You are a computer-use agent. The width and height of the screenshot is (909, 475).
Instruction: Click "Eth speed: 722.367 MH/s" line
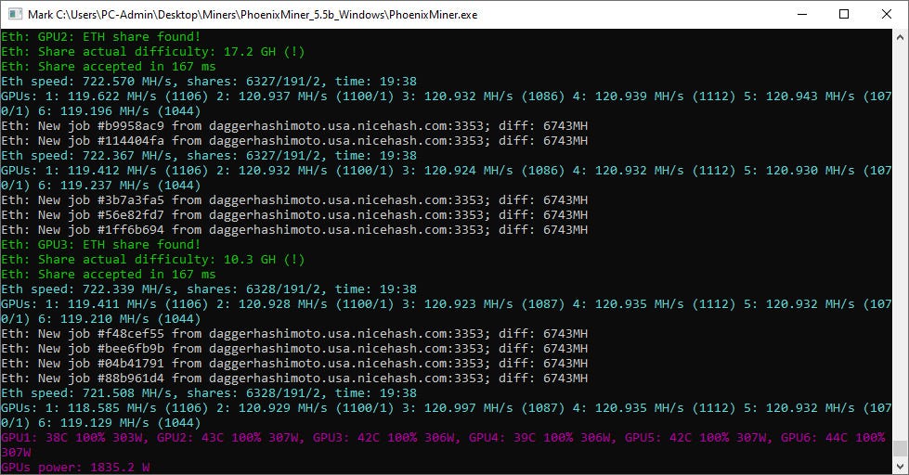click(209, 155)
